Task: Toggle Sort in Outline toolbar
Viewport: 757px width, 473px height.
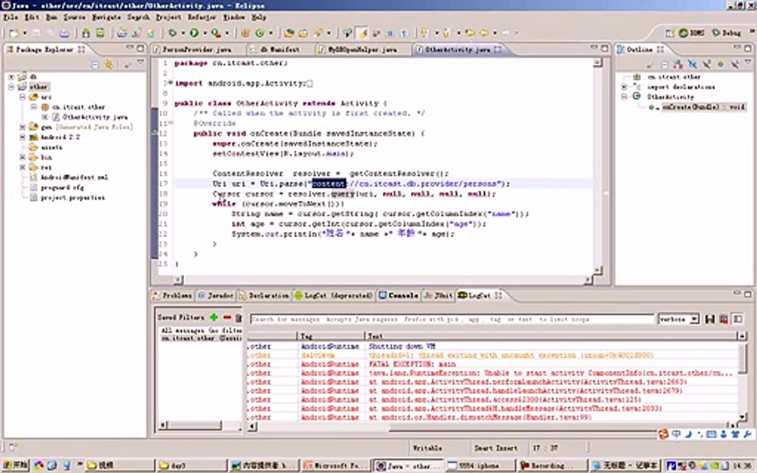Action: [678, 64]
